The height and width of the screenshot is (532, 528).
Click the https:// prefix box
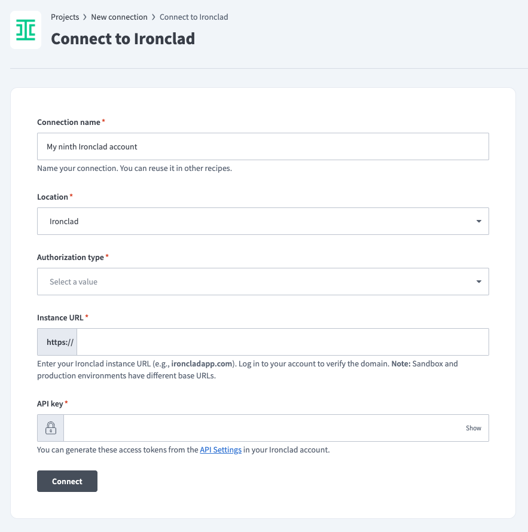coord(57,342)
